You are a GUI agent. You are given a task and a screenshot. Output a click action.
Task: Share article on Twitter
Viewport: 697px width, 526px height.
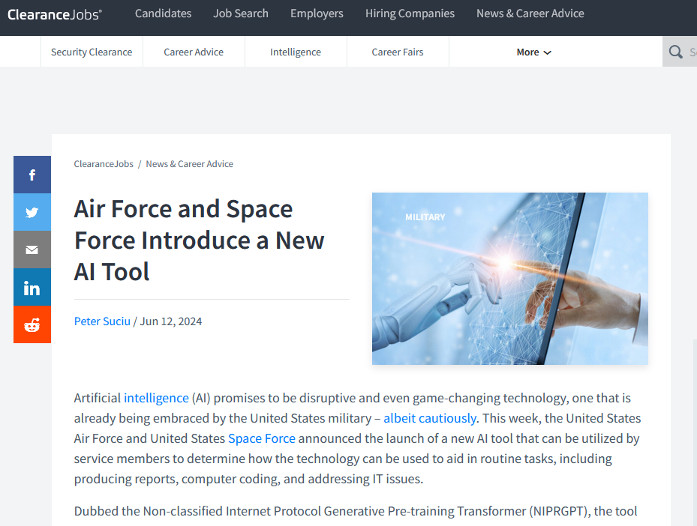[x=32, y=212]
